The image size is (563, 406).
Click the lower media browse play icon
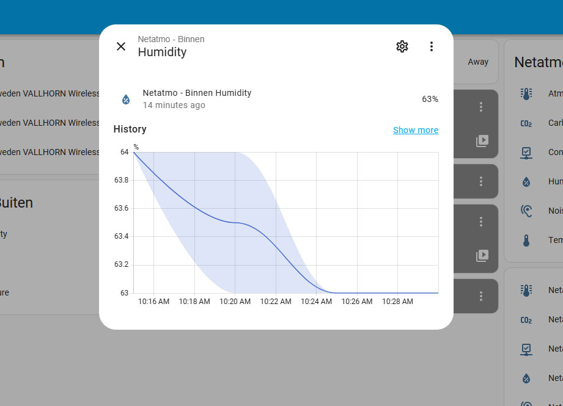(x=482, y=255)
